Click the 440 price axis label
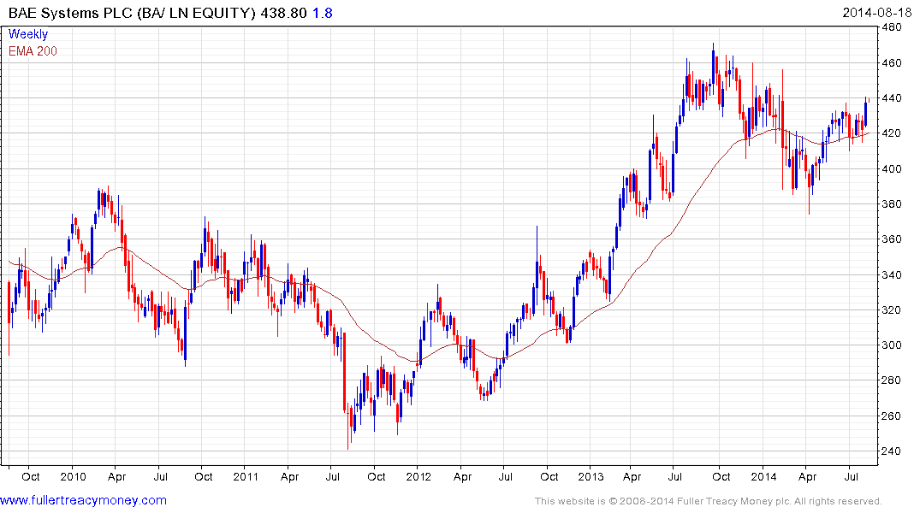 894,98
